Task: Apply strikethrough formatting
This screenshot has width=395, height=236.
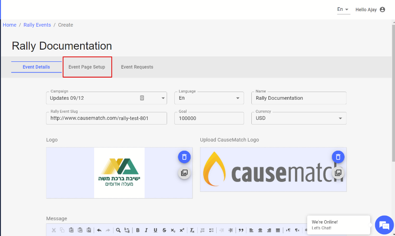Action: (x=164, y=230)
